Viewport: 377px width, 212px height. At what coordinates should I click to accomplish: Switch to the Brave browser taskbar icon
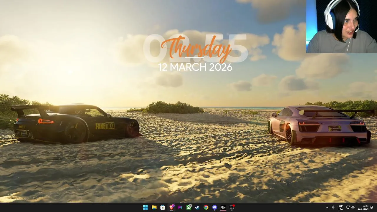(x=171, y=207)
